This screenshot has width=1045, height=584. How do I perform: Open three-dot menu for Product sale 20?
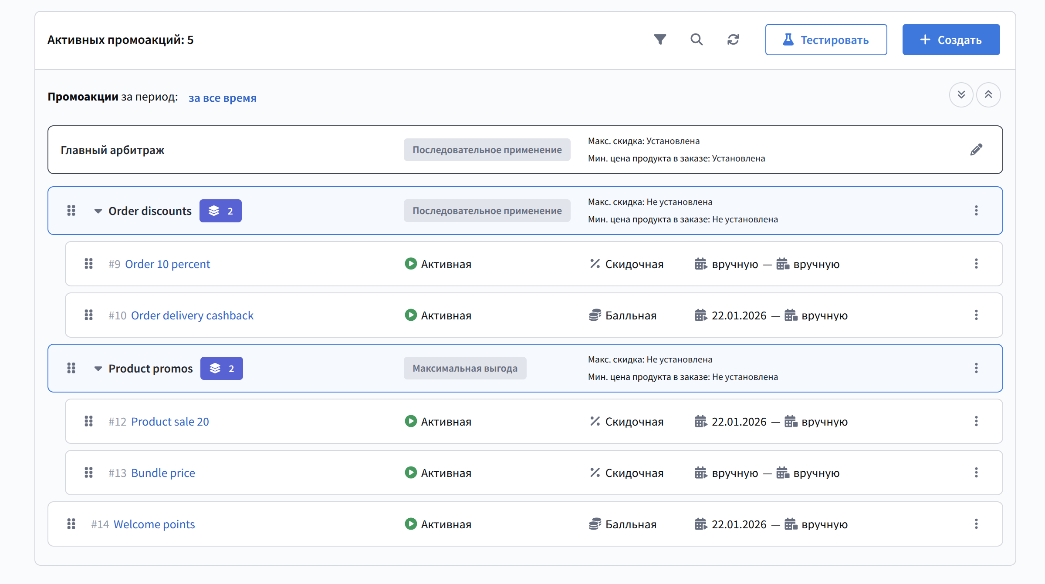point(976,421)
